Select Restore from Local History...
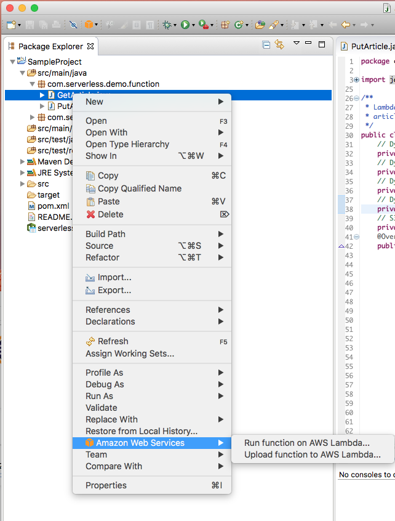This screenshot has width=395, height=521. pyautogui.click(x=152, y=431)
